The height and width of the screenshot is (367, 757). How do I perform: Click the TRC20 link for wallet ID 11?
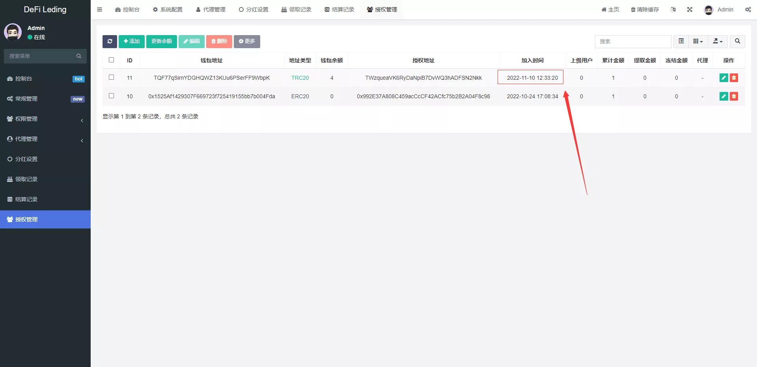pyautogui.click(x=300, y=78)
